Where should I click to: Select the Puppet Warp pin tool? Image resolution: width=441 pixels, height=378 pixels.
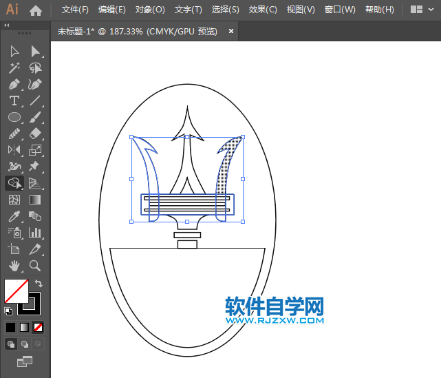coord(34,167)
